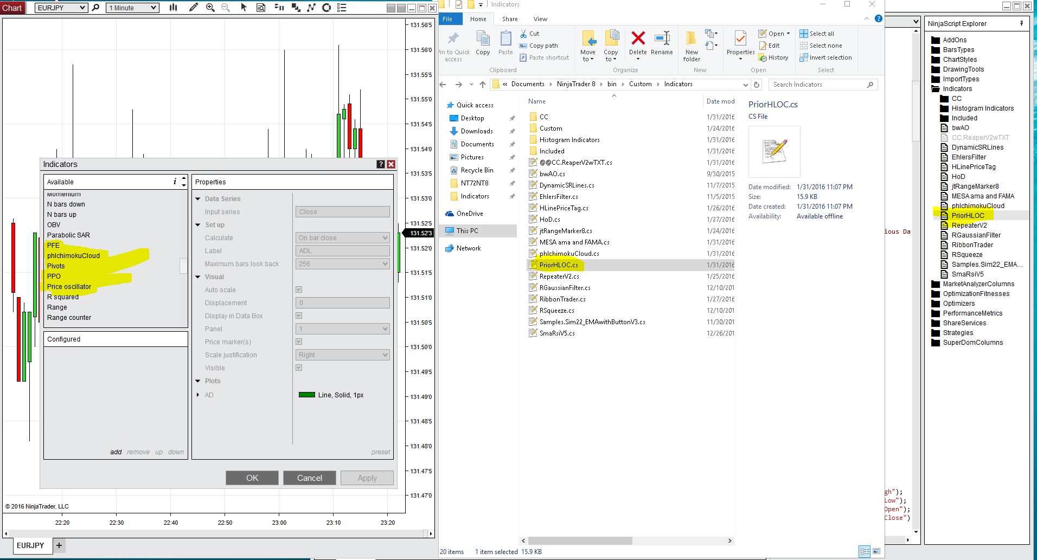Image resolution: width=1037 pixels, height=560 pixels.
Task: Click the bar style chart toolbar icon
Action: [x=173, y=8]
